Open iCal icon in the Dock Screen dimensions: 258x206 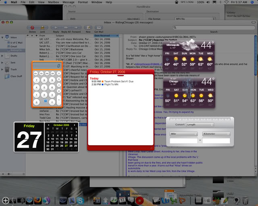pos(122,200)
